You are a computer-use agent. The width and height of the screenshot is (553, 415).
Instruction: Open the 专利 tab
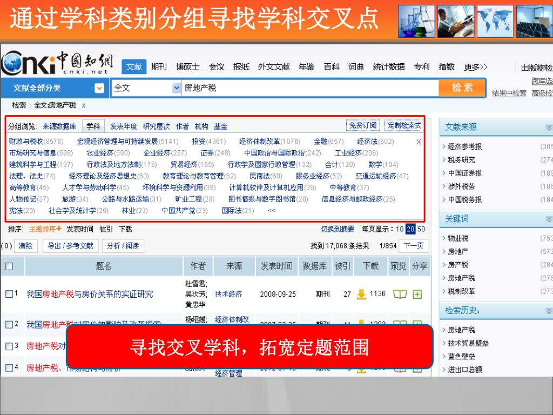tap(421, 66)
